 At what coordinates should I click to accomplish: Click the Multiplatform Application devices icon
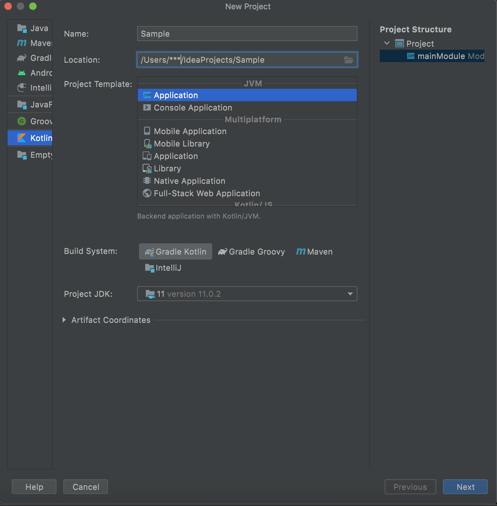[x=147, y=156]
